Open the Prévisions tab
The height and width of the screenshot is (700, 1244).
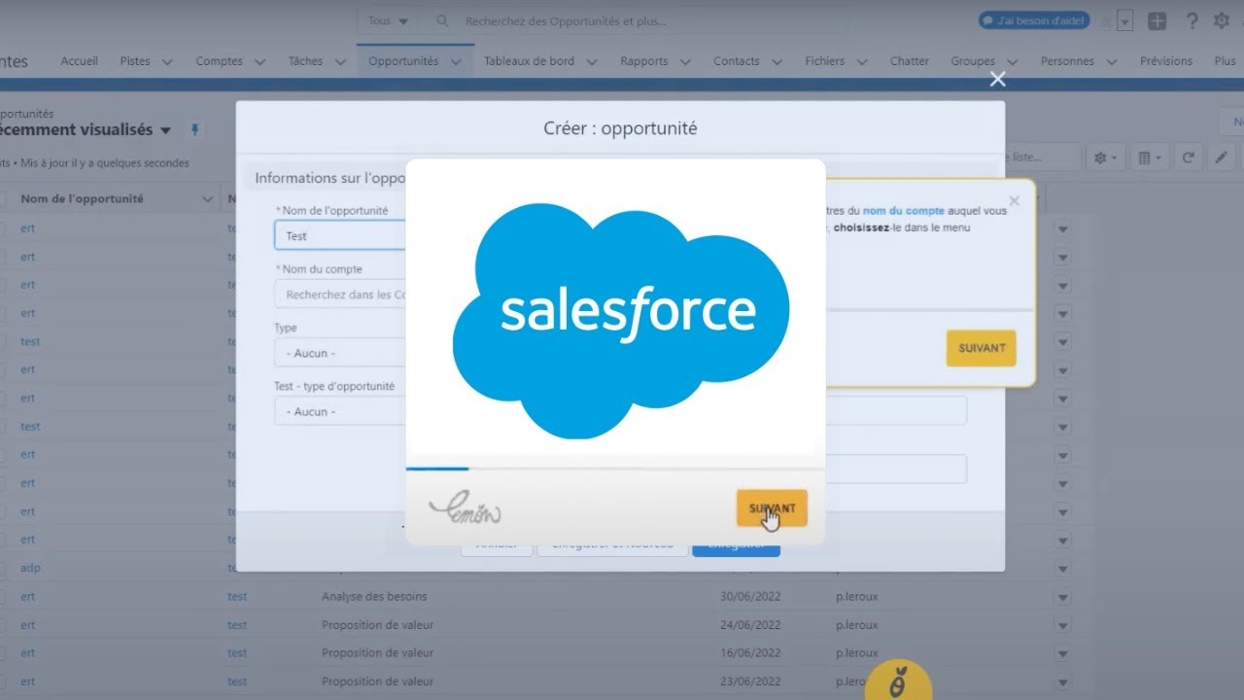point(1166,61)
